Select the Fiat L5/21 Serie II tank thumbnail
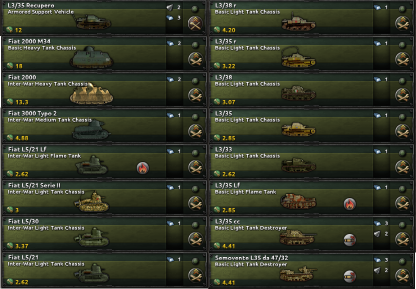 (92, 202)
